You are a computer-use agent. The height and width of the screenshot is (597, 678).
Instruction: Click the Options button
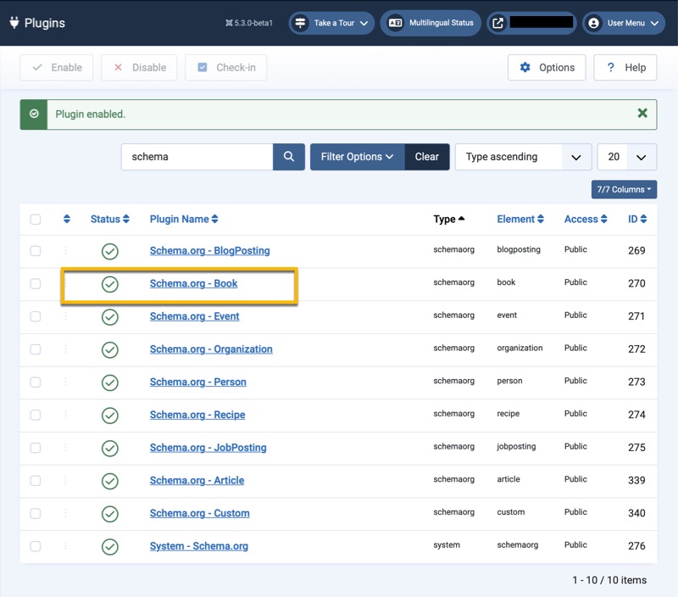pos(547,68)
